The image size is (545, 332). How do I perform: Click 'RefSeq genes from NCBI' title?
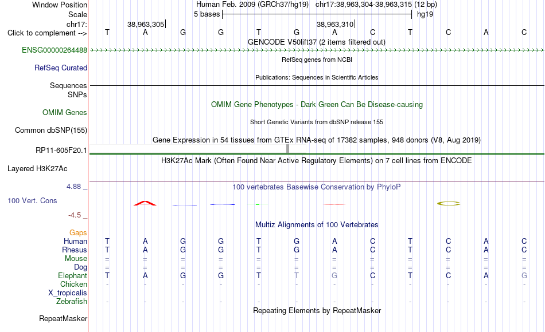pos(317,60)
